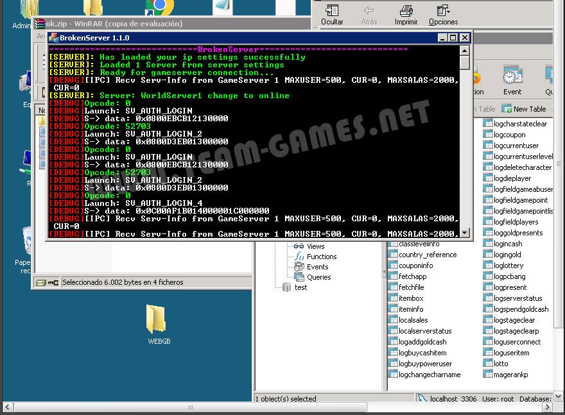
Task: Click the logfieldplayers table icon
Action: pyautogui.click(x=488, y=222)
